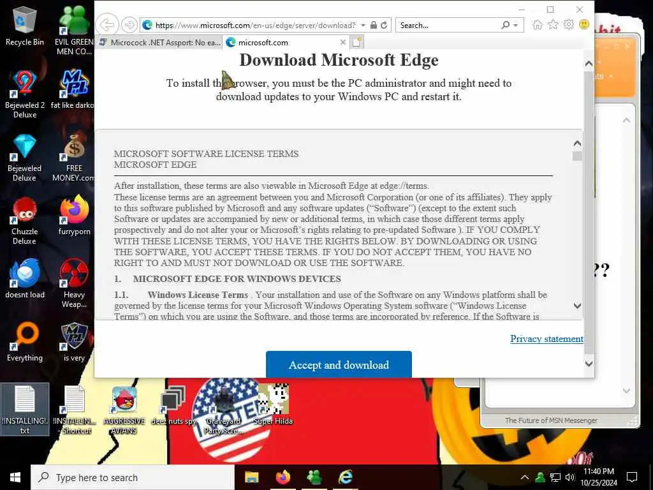Start search with the magnifier icon

505,25
